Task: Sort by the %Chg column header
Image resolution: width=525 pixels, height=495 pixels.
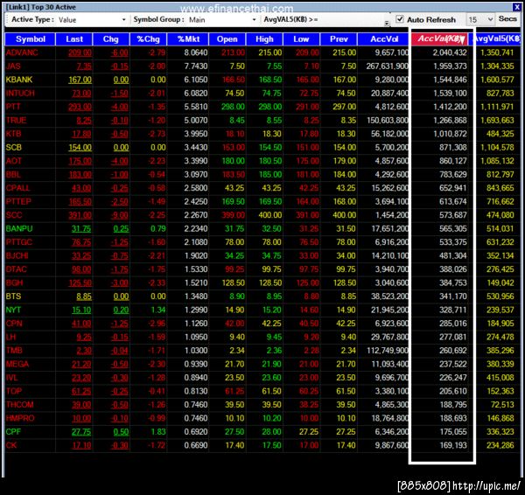Action: coord(149,39)
